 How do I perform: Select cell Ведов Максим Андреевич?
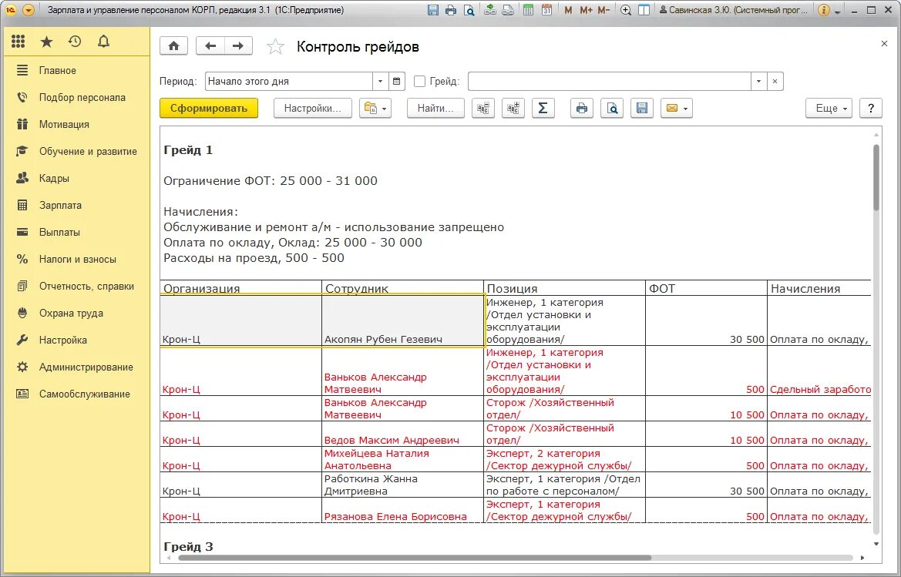(402, 434)
